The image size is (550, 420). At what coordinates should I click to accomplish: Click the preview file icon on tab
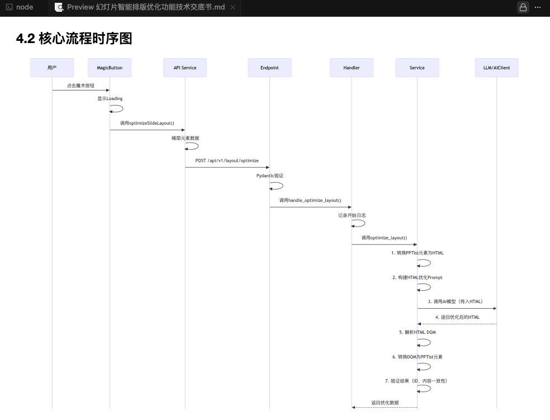[59, 7]
